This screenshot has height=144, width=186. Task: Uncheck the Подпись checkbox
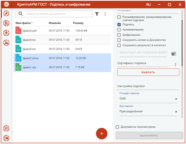tap(119, 24)
